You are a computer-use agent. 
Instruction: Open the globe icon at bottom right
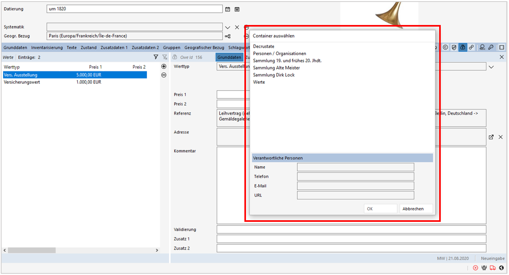501,268
